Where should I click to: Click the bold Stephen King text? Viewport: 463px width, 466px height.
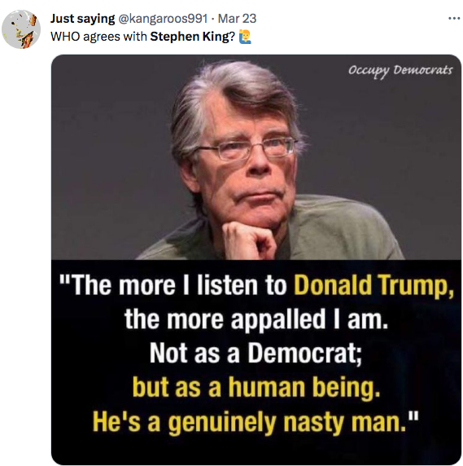[190, 37]
